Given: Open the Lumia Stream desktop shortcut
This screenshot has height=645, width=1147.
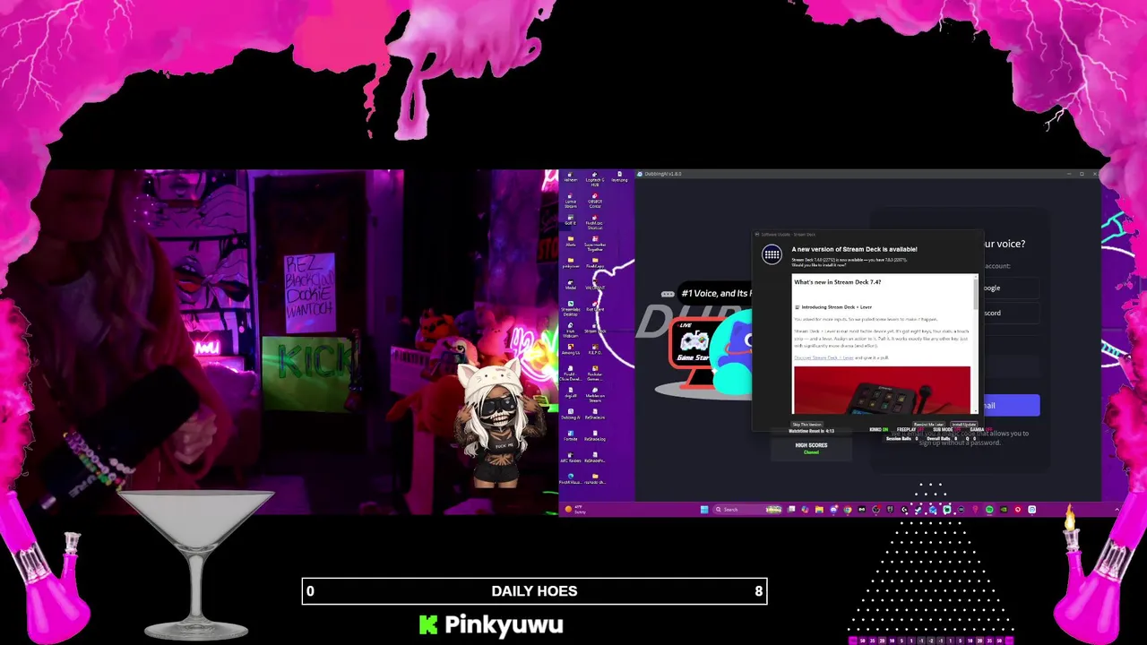Looking at the screenshot, I should pyautogui.click(x=570, y=202).
